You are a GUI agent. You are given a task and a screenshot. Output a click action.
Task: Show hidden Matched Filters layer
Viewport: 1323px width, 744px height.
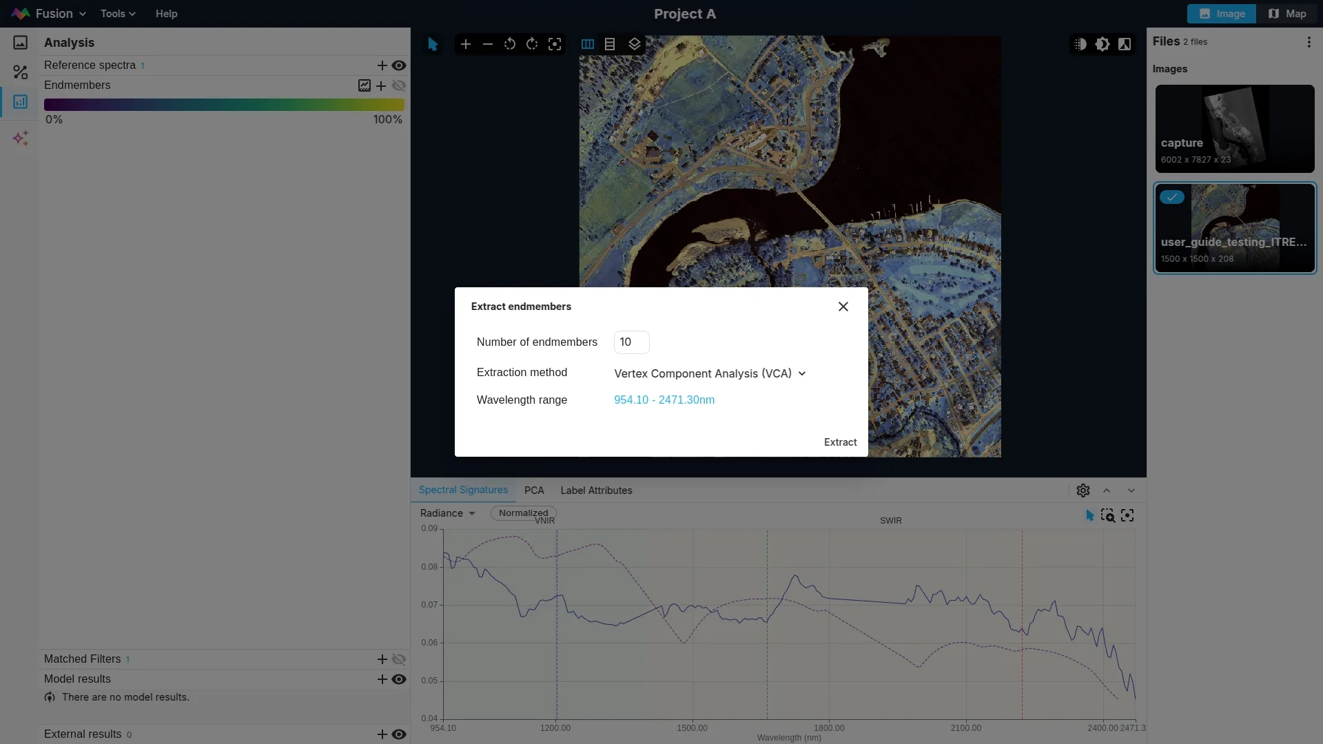tap(399, 659)
